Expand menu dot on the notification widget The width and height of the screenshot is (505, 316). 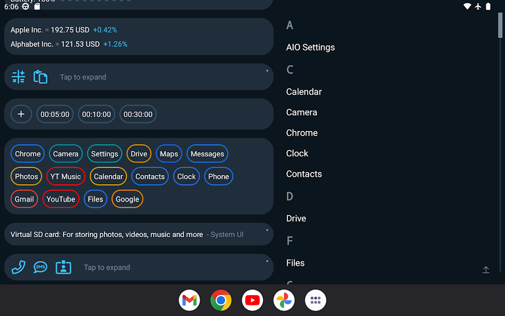pyautogui.click(x=267, y=230)
